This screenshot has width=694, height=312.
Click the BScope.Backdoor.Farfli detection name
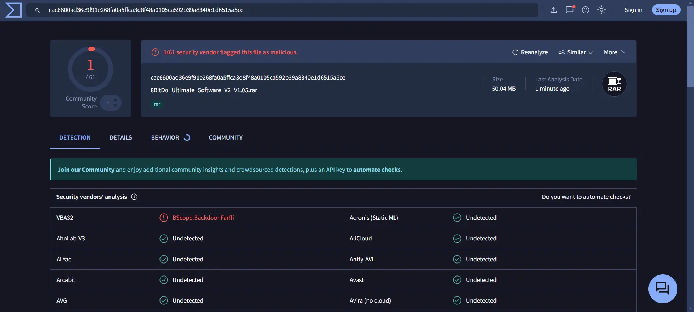pos(203,218)
